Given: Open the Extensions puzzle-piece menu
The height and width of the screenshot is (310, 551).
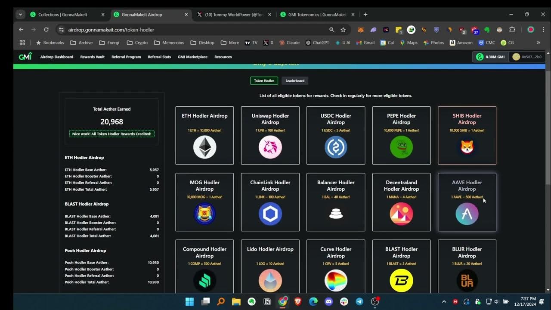Looking at the screenshot, I should pyautogui.click(x=512, y=30).
